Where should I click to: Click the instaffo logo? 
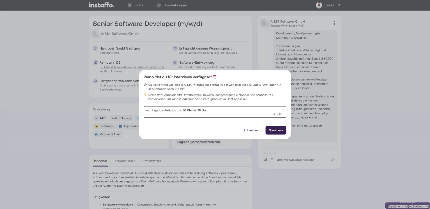click(101, 5)
